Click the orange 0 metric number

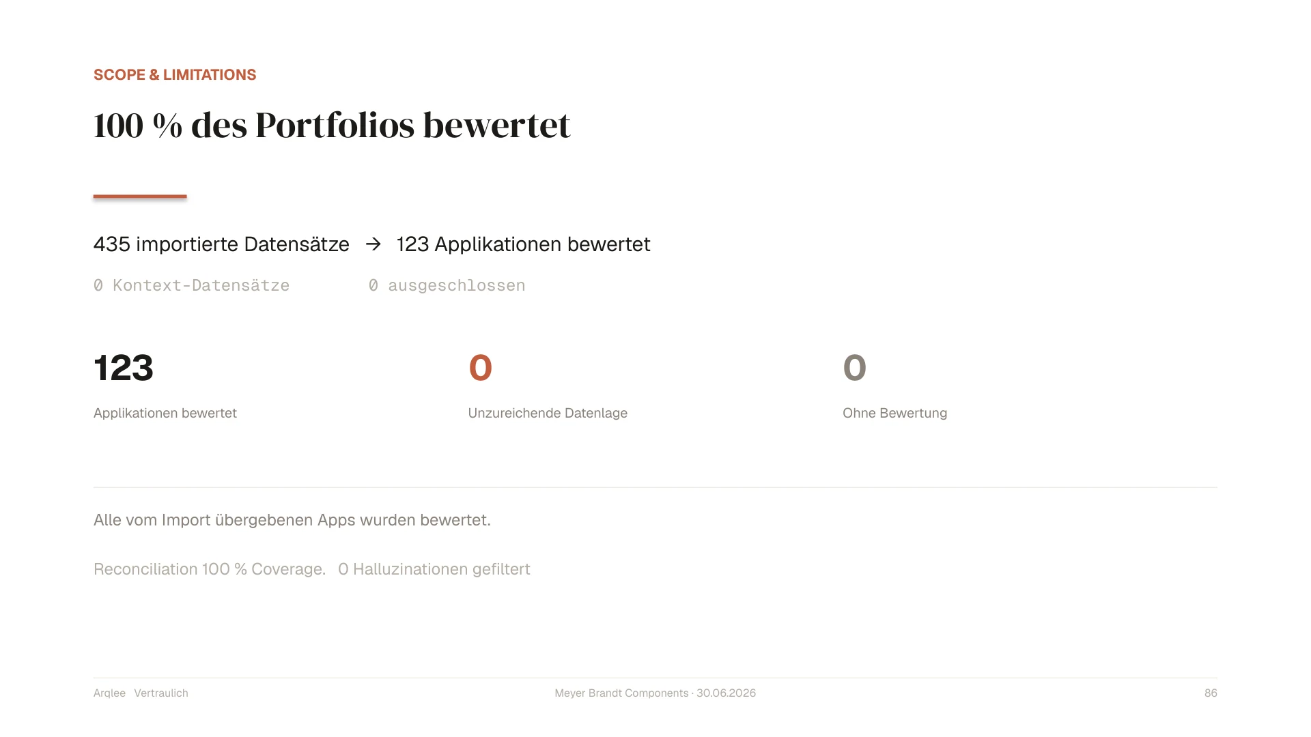pos(480,368)
